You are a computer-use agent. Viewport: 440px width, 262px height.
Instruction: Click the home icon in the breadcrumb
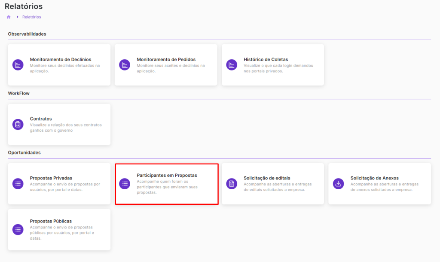pos(9,17)
